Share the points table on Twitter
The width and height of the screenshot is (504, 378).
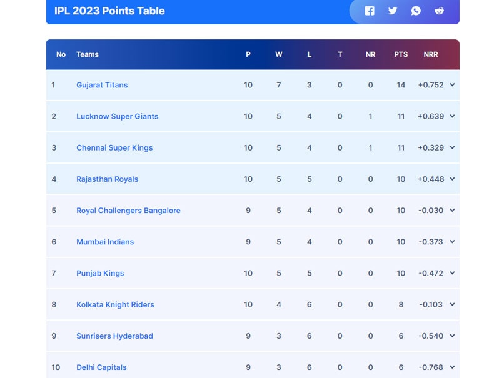click(393, 11)
